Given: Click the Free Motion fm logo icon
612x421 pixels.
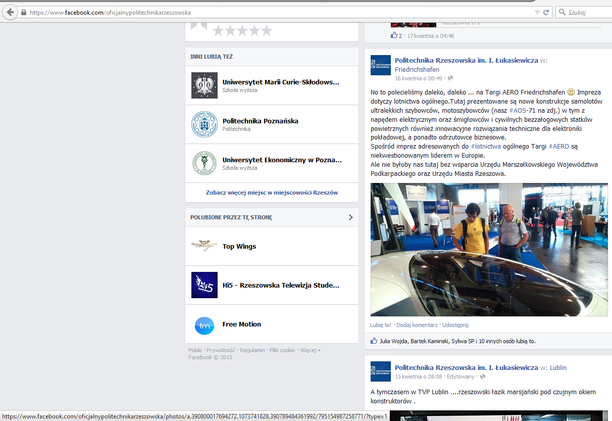Looking at the screenshot, I should pyautogui.click(x=205, y=324).
